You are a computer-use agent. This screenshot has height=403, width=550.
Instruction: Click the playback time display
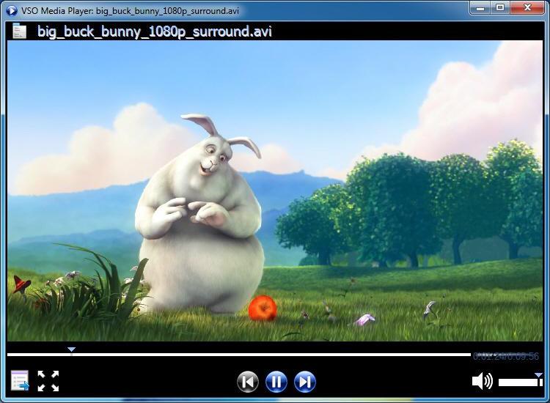[x=506, y=357]
